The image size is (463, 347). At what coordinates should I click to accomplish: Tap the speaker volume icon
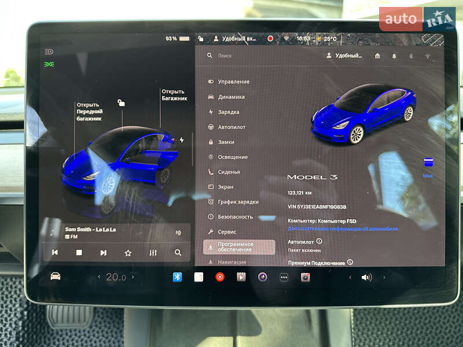tap(366, 278)
